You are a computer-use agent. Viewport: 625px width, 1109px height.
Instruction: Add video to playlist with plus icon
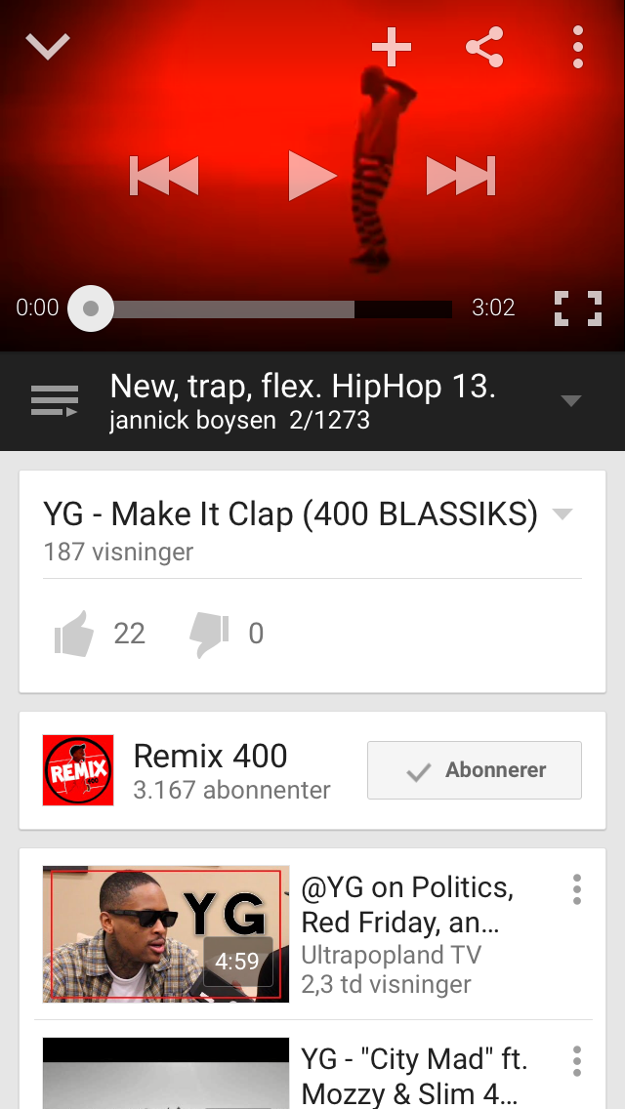coord(392,47)
